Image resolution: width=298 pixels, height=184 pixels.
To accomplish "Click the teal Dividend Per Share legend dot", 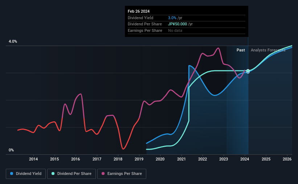I will click(x=53, y=173).
